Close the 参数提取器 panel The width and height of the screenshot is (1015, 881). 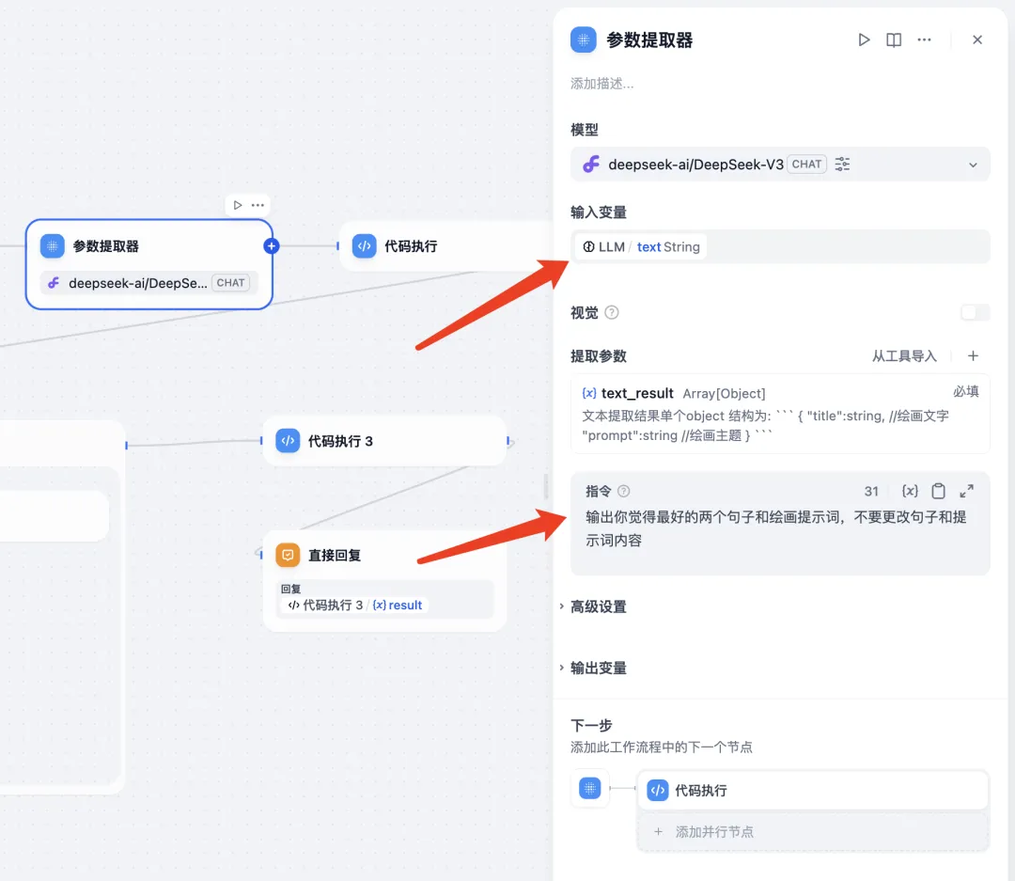[977, 40]
